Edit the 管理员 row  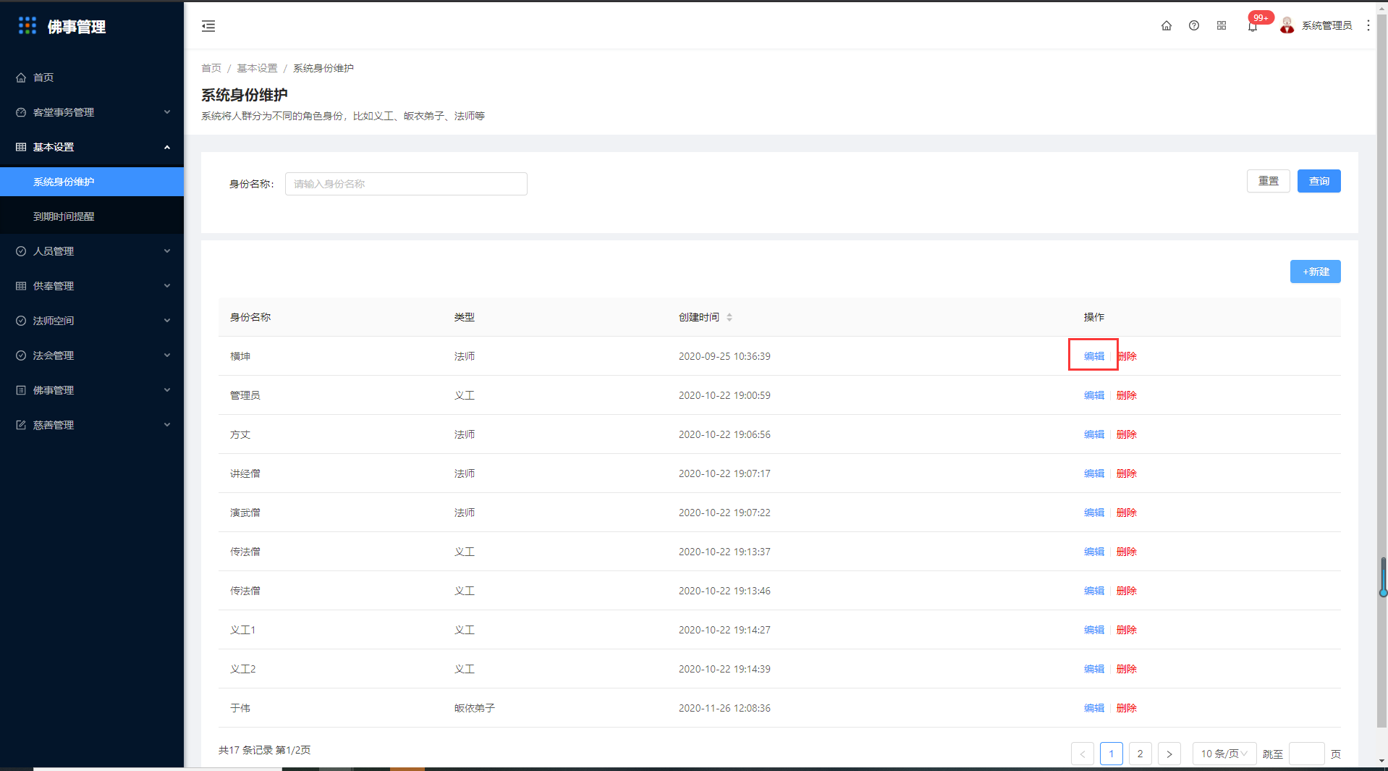[1093, 395]
